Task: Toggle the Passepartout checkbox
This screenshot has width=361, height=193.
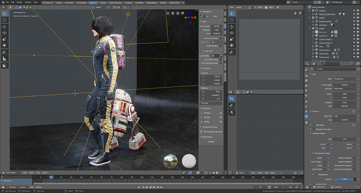Action: (x=317, y=174)
